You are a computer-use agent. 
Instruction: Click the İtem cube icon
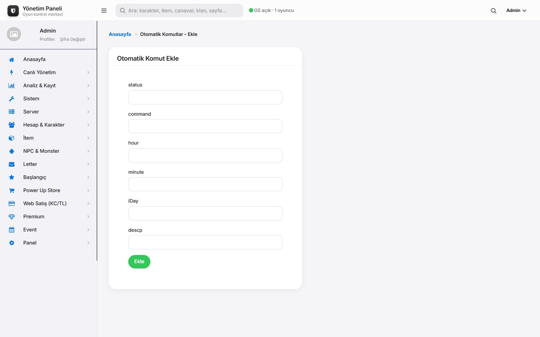[x=12, y=138]
